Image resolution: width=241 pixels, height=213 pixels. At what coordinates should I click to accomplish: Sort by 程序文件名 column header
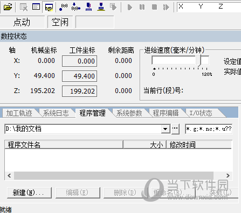tap(64, 145)
